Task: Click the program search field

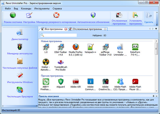Action: pos(59,35)
